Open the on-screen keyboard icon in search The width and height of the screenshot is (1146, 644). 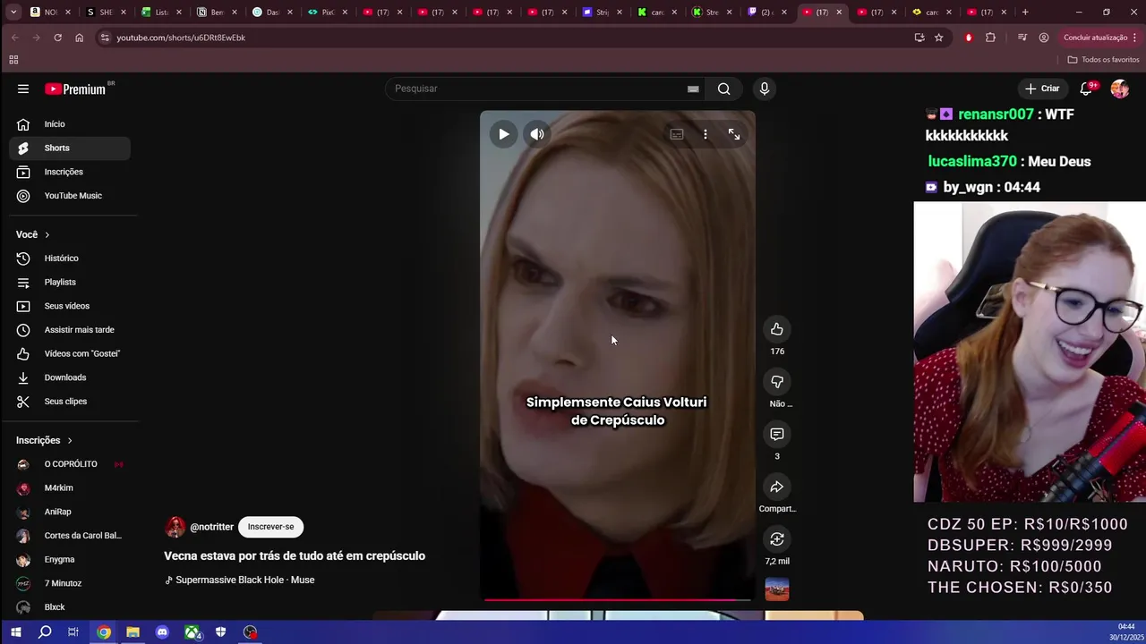693,89
